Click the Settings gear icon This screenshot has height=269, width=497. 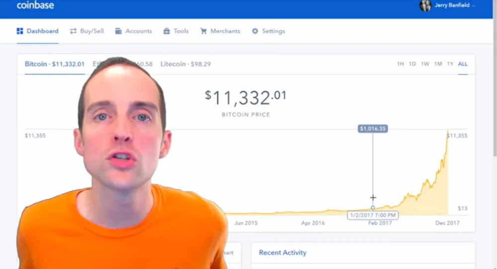click(x=255, y=31)
